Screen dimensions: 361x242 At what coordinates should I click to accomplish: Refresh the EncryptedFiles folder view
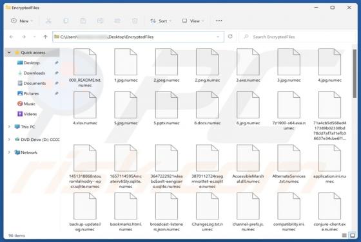coord(230,37)
